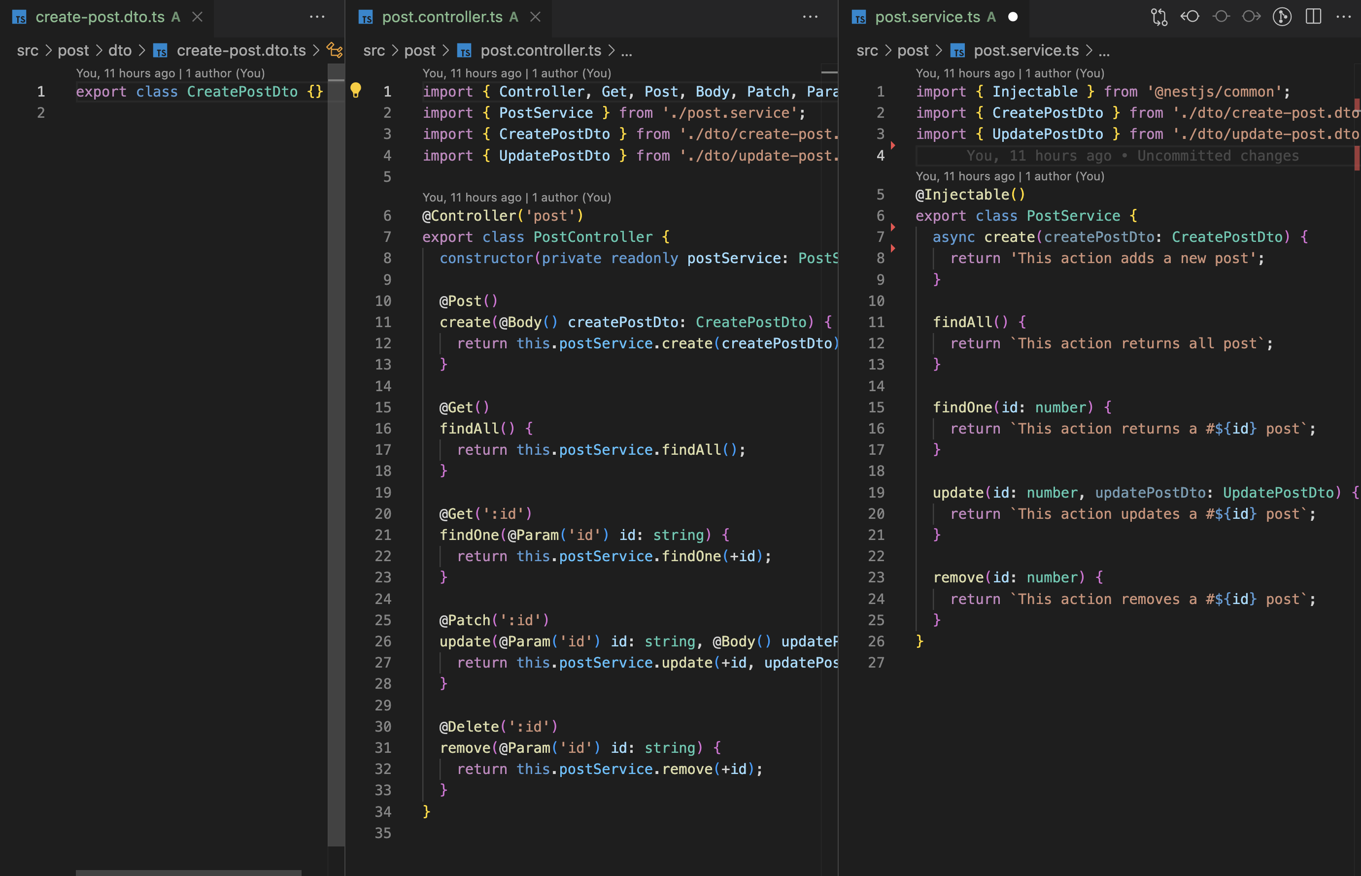Viewport: 1361px width, 876px height.
Task: Click the unsaved dot on post.service.ts tab
Action: (1013, 17)
